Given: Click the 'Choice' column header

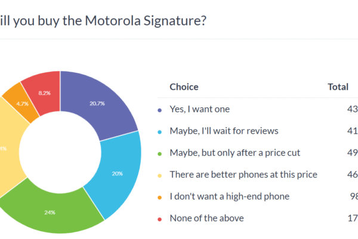Looking at the screenshot, I should tap(184, 87).
